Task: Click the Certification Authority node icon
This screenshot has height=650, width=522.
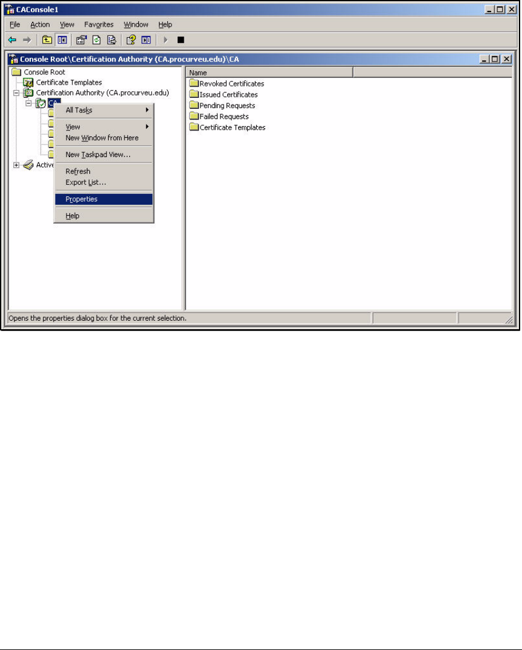Action: (28, 93)
